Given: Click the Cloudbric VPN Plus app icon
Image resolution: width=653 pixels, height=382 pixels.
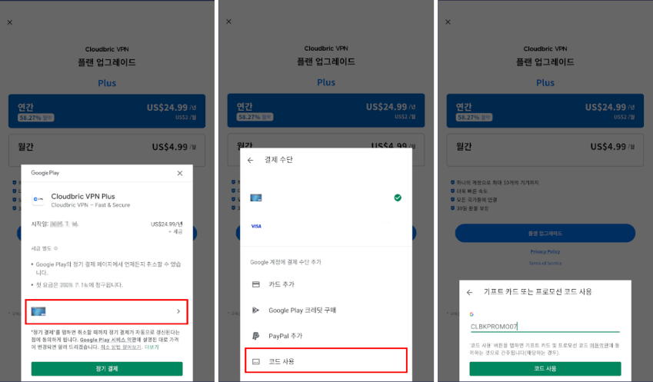Looking at the screenshot, I should click(38, 199).
